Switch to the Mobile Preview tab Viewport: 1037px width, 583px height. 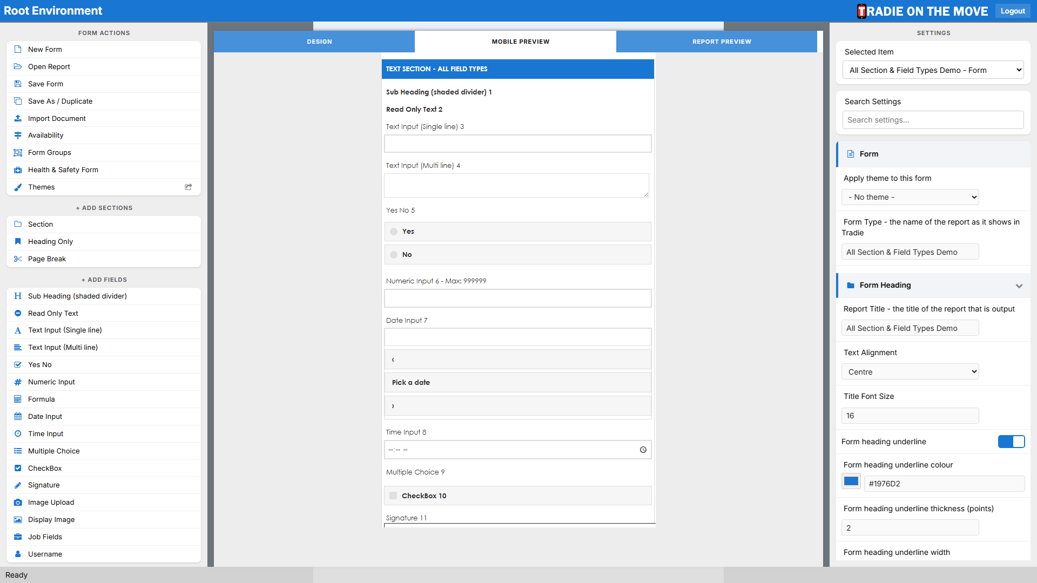click(x=515, y=42)
